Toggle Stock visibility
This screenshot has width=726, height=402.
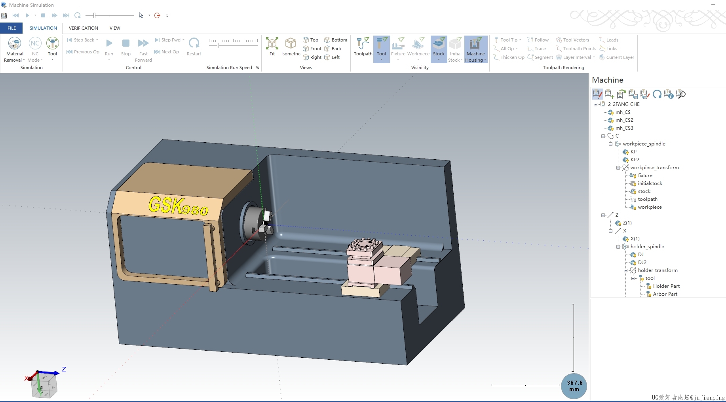point(439,47)
